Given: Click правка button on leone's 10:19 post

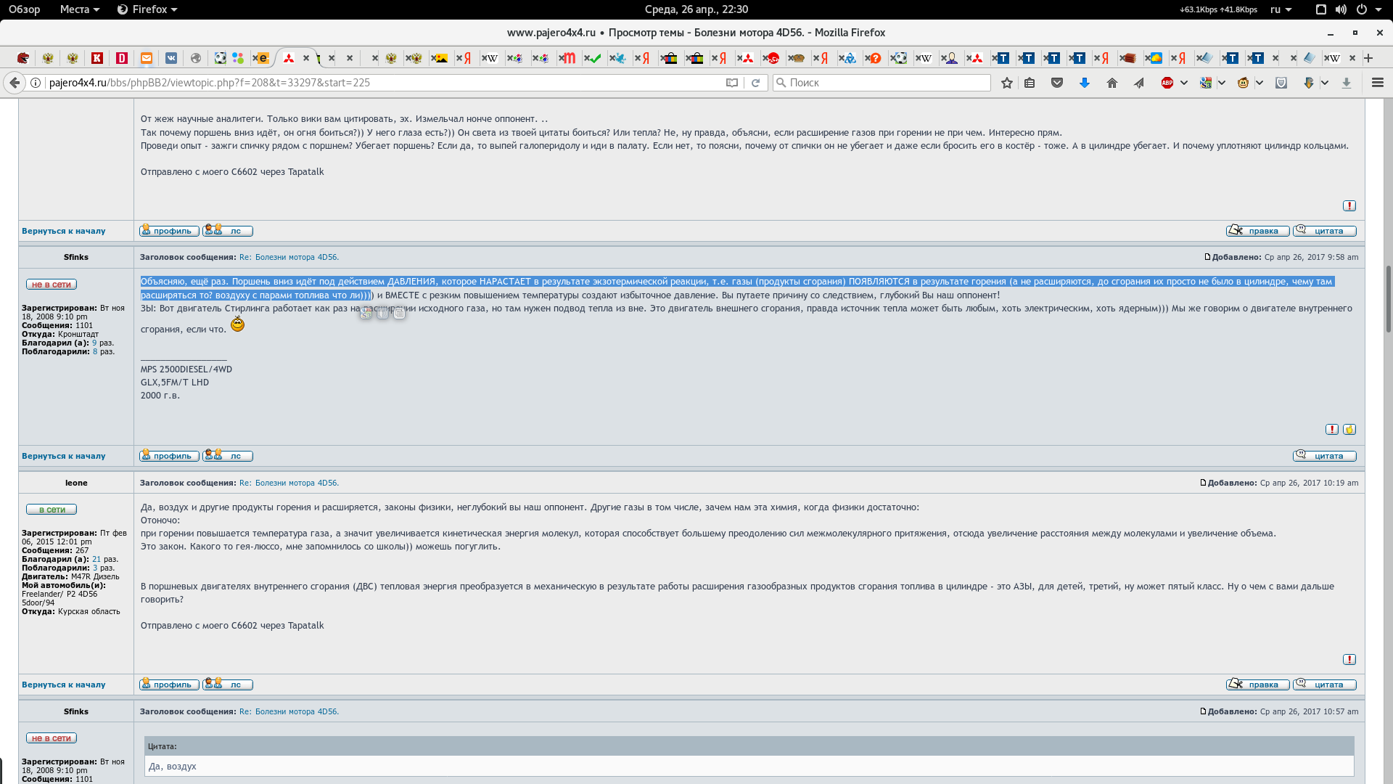Looking at the screenshot, I should click(1257, 685).
